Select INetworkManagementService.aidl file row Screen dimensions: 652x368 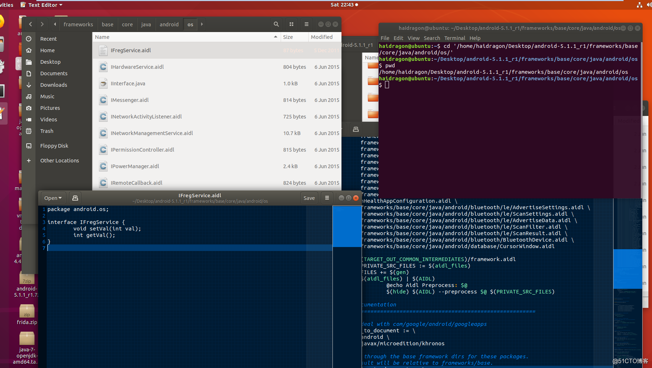pyautogui.click(x=217, y=133)
